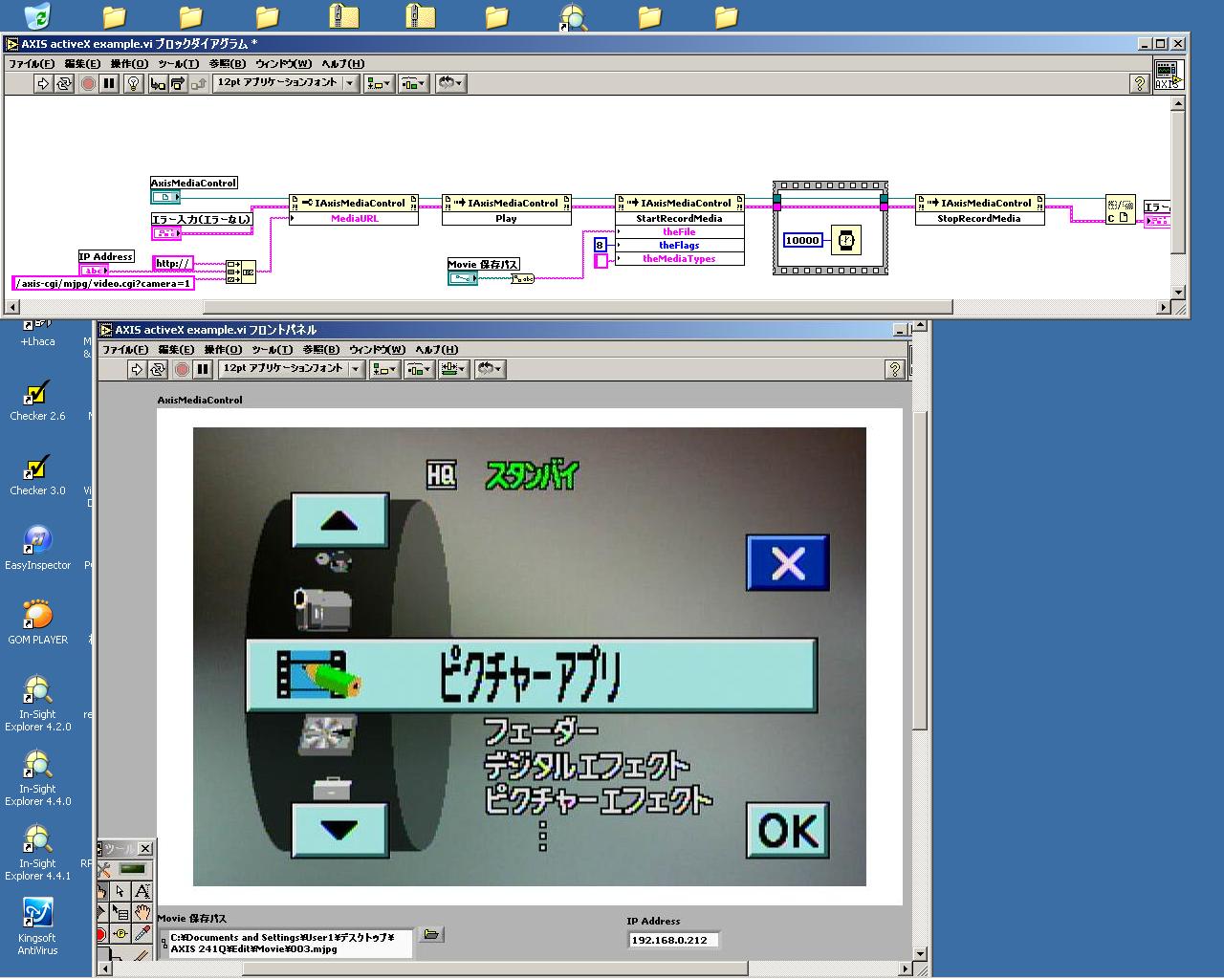This screenshot has width=1224, height=979.
Task: Pause the running VI
Action: click(x=108, y=83)
